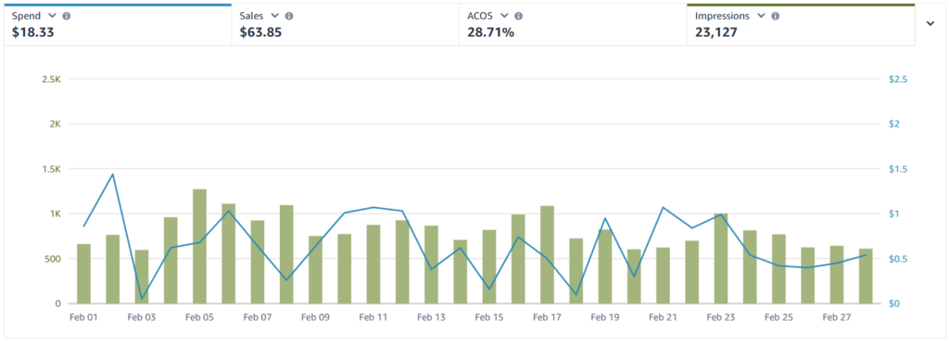Viewport: 949px width, 342px height.
Task: Click the Feb 05 impressions bar
Action: pyautogui.click(x=200, y=246)
